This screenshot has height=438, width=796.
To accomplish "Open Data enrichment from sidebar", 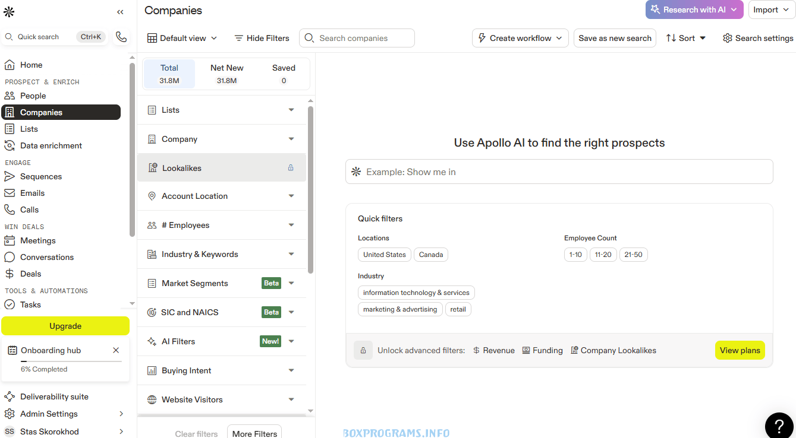I will [51, 145].
